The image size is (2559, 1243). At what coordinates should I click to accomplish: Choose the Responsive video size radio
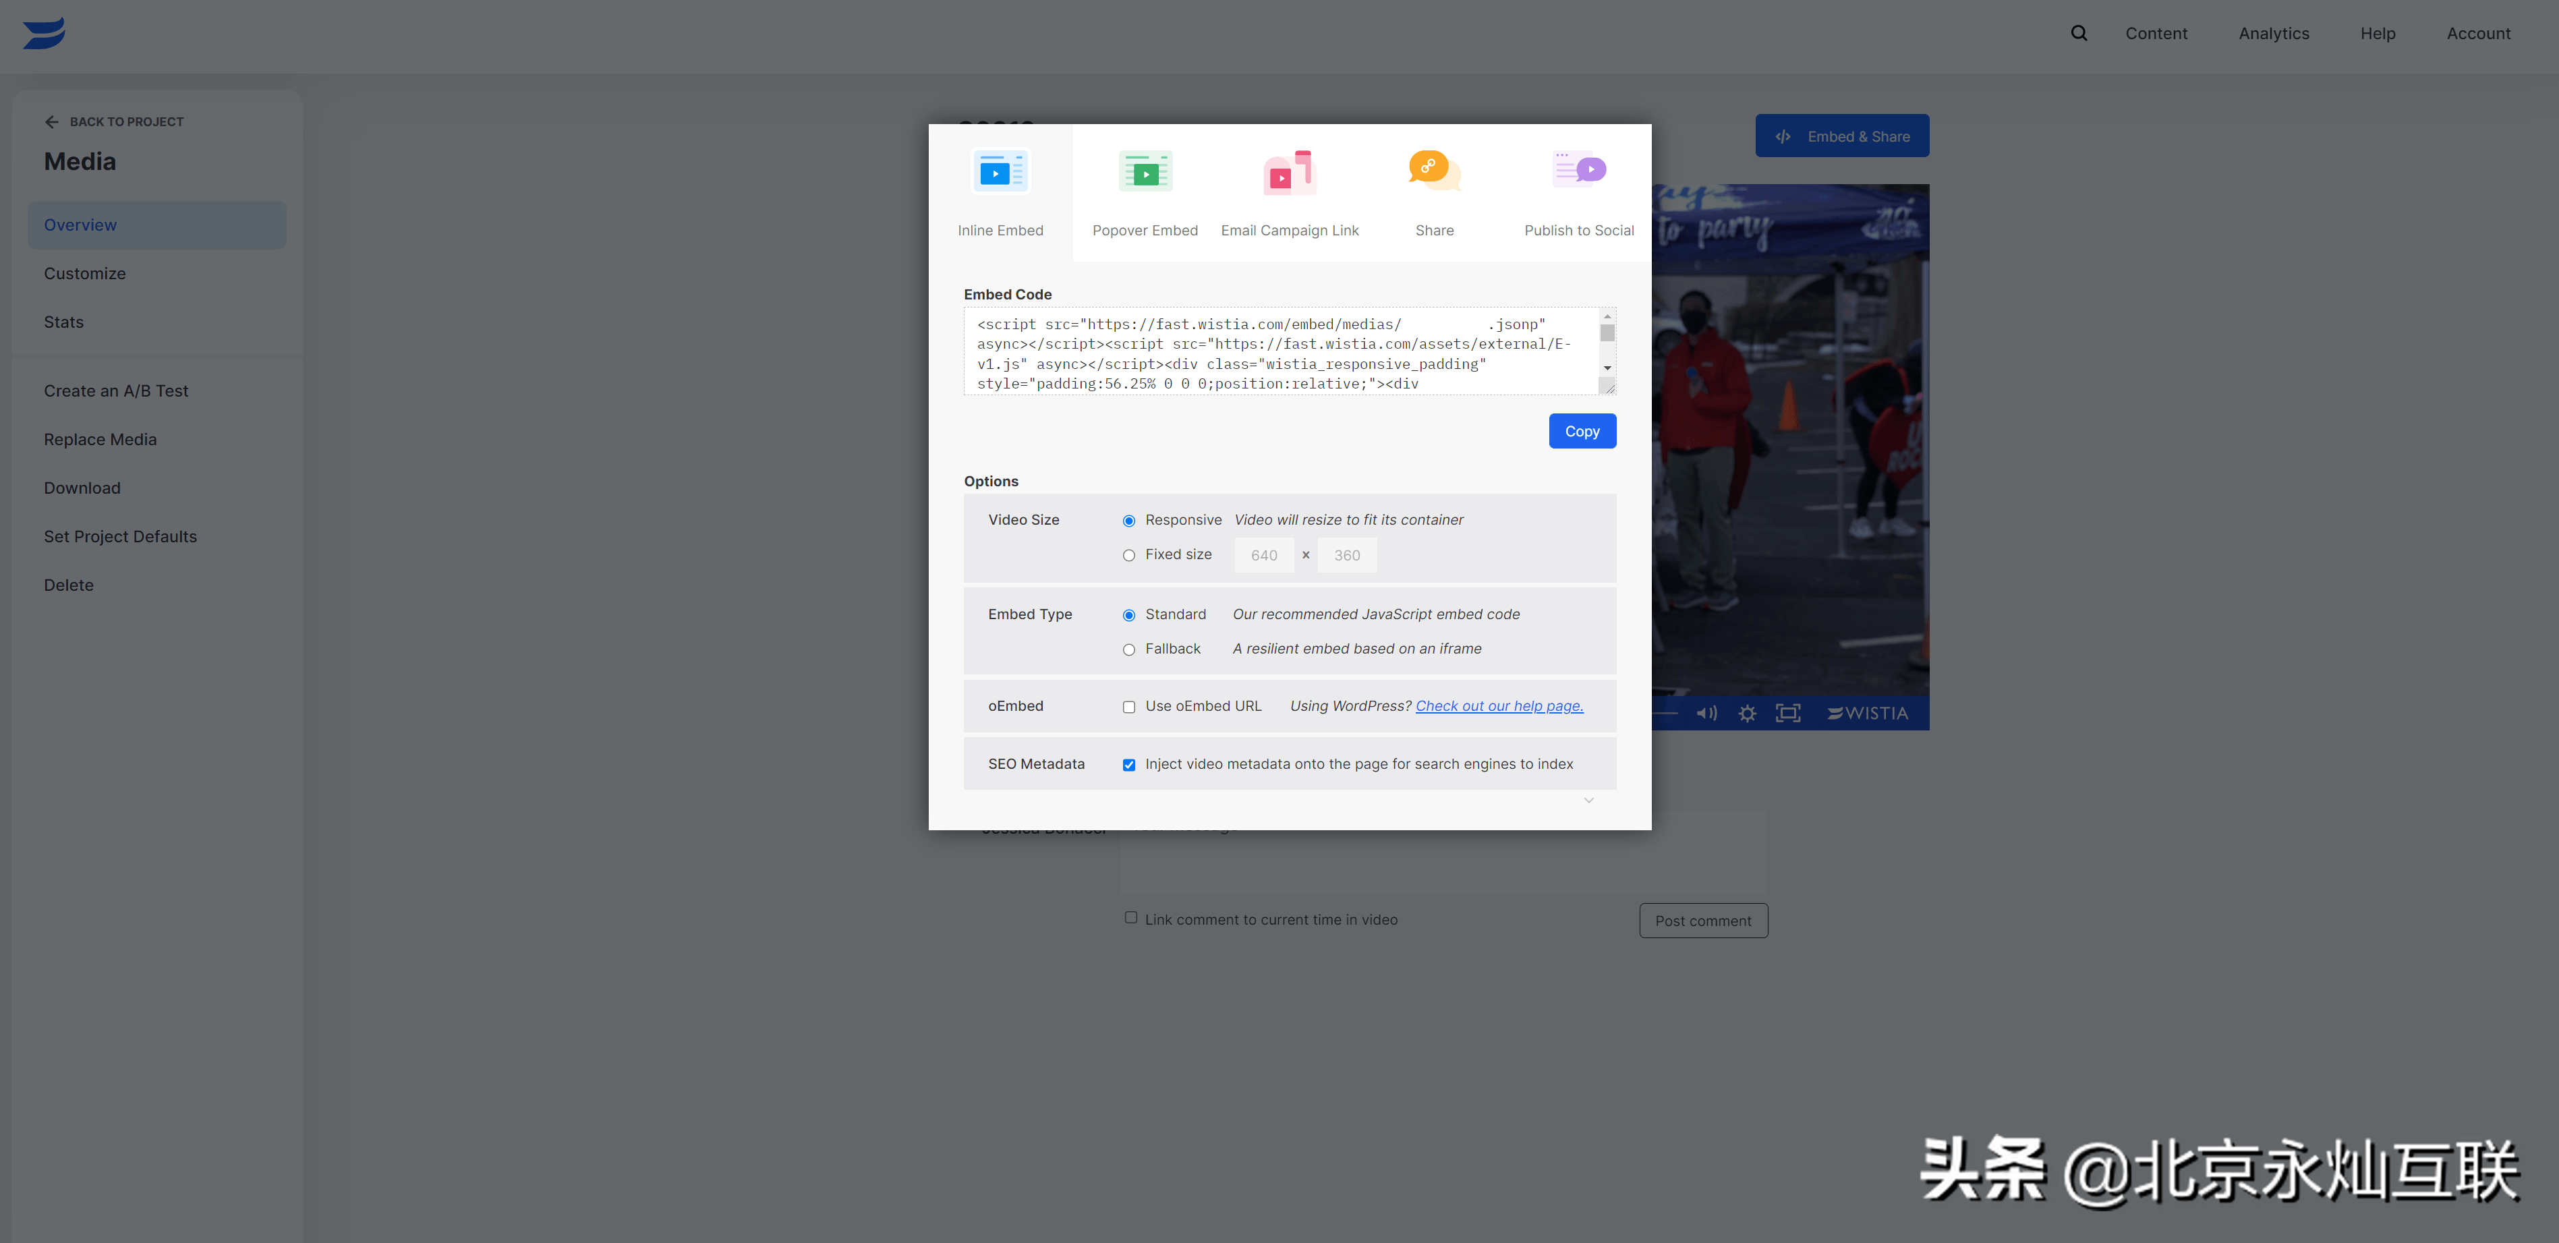[x=1128, y=521]
